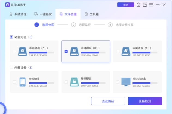Click the 百贝C盘助手 app logo
172x114 pixels.
(x=7, y=5)
